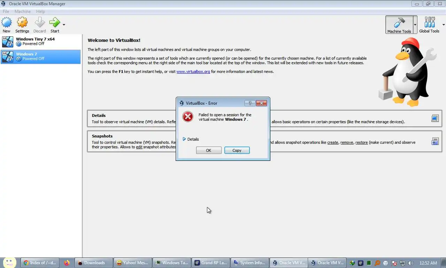Close the VirtualBox Error dialog
Viewport: 446px width, 268px height.
point(261,103)
